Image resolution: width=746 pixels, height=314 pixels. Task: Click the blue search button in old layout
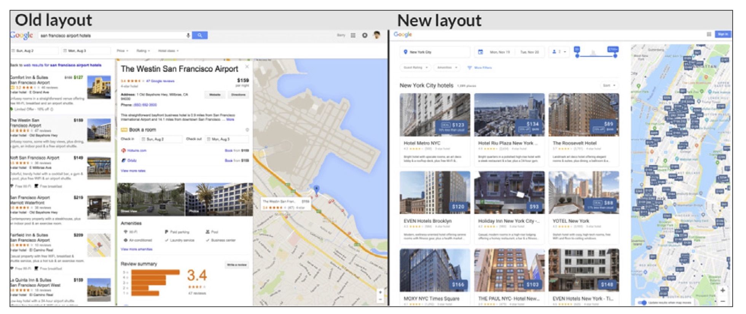click(x=199, y=35)
